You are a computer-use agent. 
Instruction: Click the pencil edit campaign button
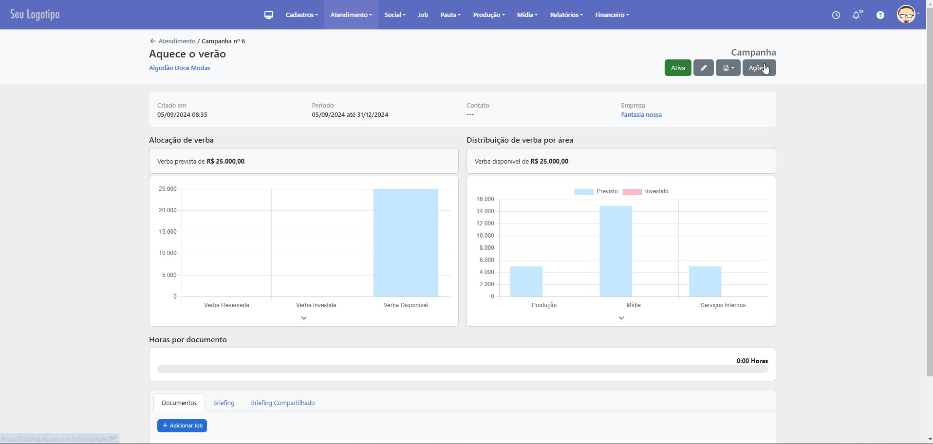[703, 68]
